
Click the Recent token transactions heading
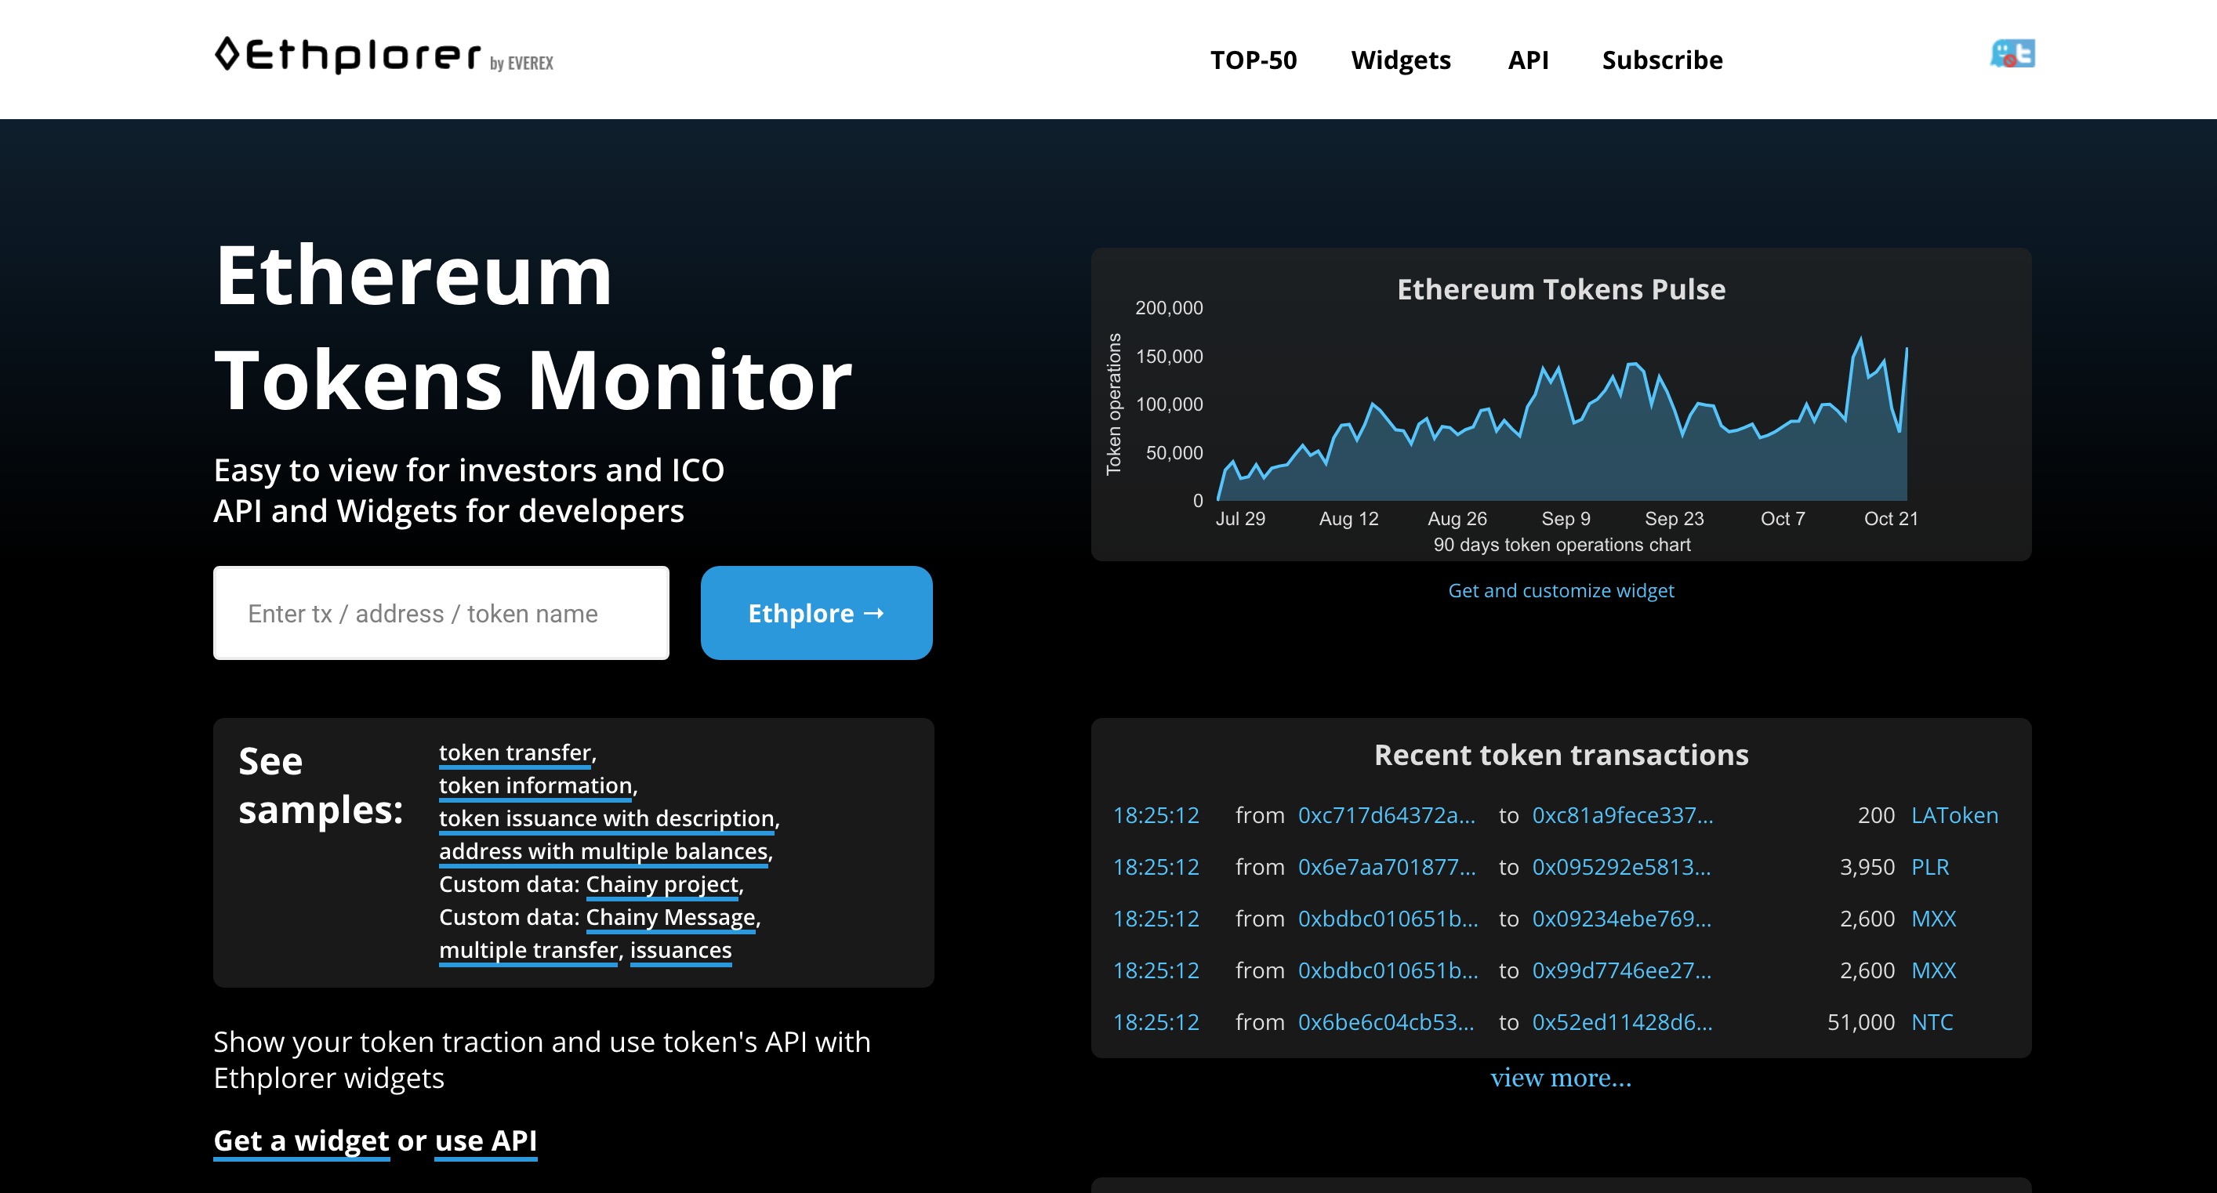click(x=1560, y=755)
